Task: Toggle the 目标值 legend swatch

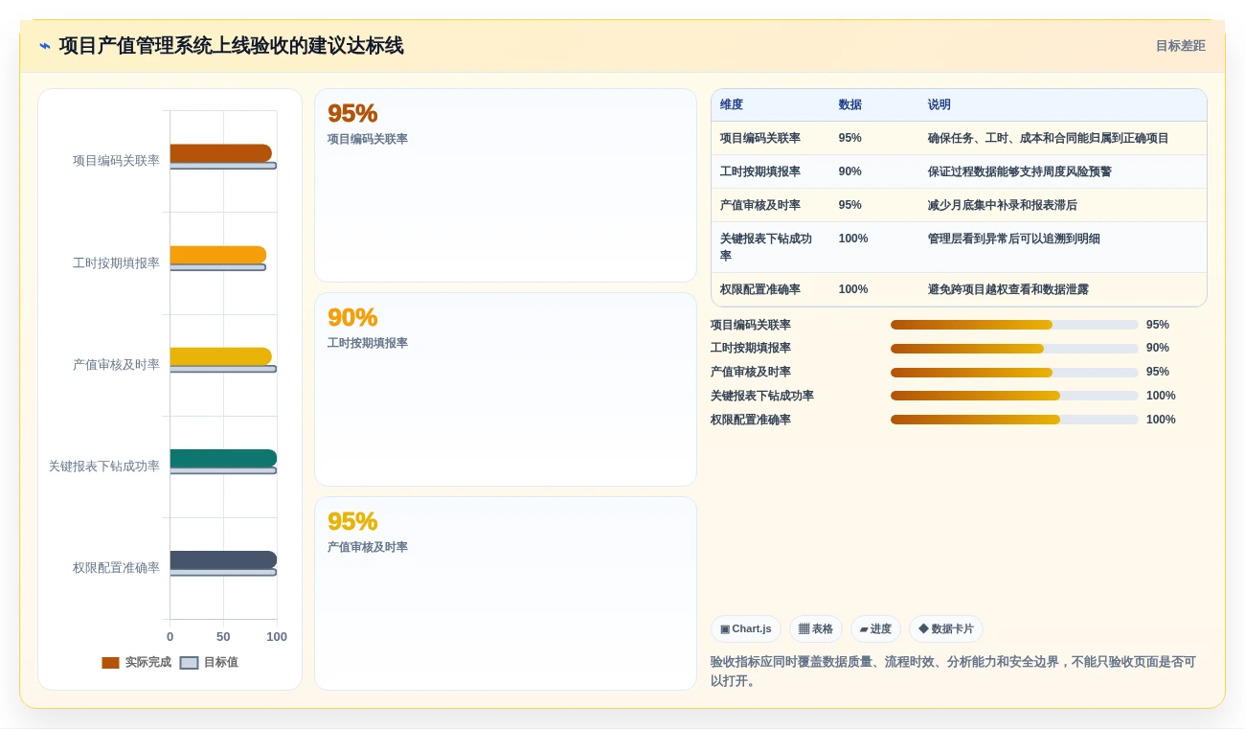Action: click(189, 663)
